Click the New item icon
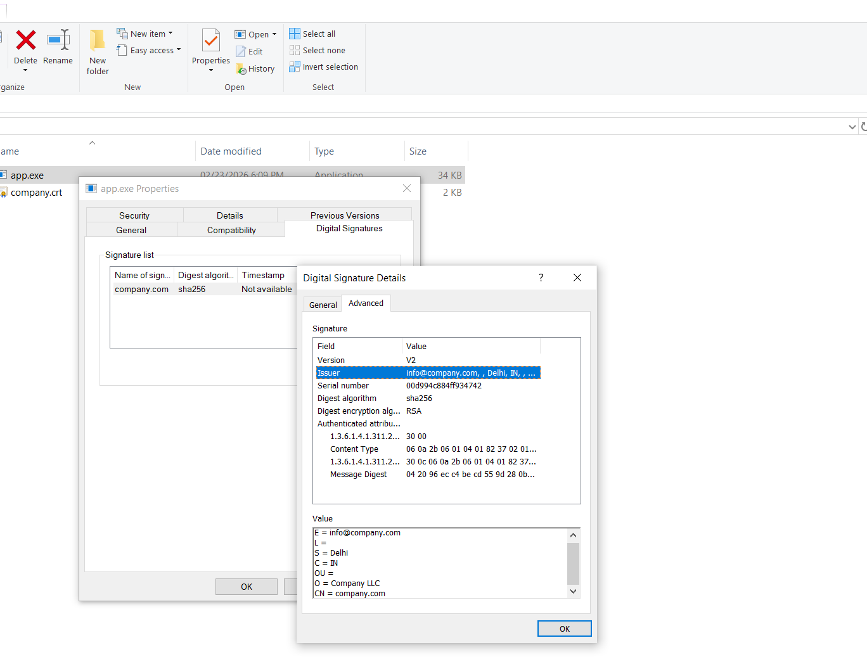This screenshot has height=664, width=867. [x=121, y=32]
